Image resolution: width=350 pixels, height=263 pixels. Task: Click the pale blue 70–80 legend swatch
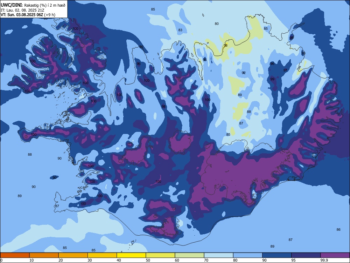[x=219, y=255]
